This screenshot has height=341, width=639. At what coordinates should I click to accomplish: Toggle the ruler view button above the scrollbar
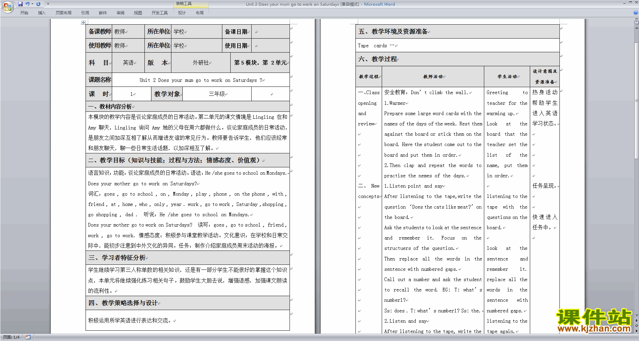(x=636, y=23)
